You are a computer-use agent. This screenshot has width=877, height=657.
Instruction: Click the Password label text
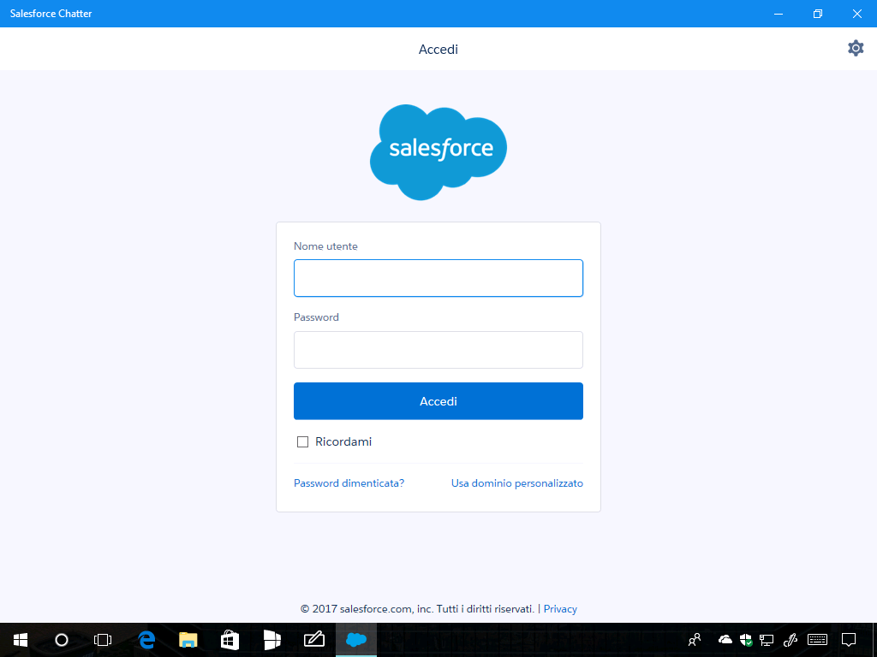[x=316, y=317]
